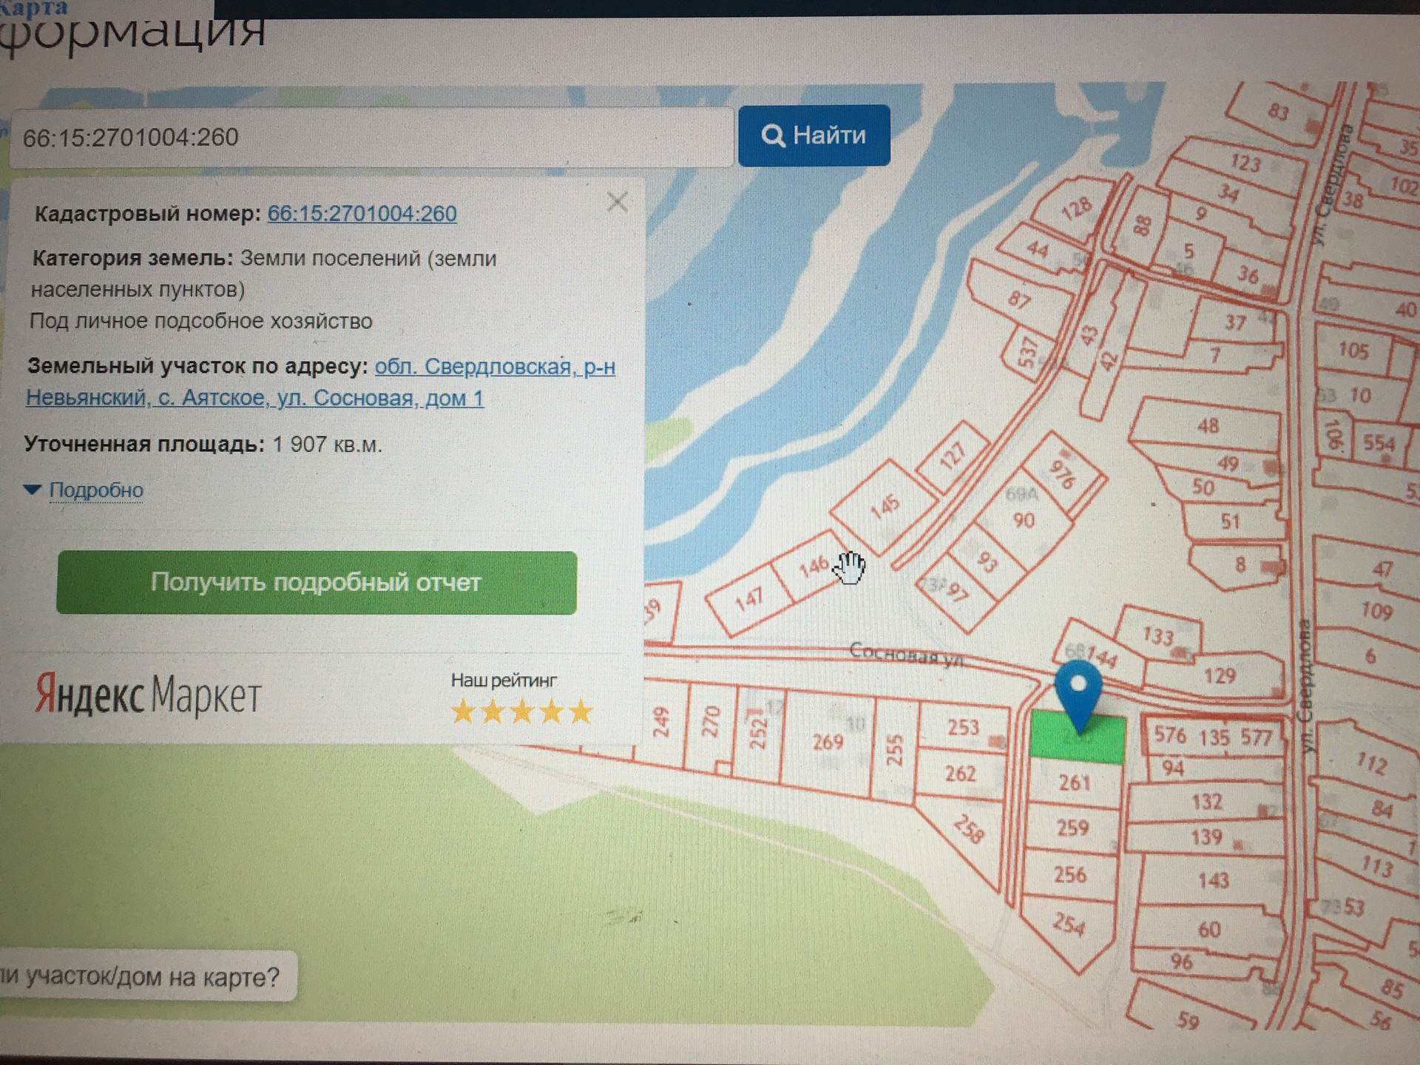Close the cadastral info popup

617,202
